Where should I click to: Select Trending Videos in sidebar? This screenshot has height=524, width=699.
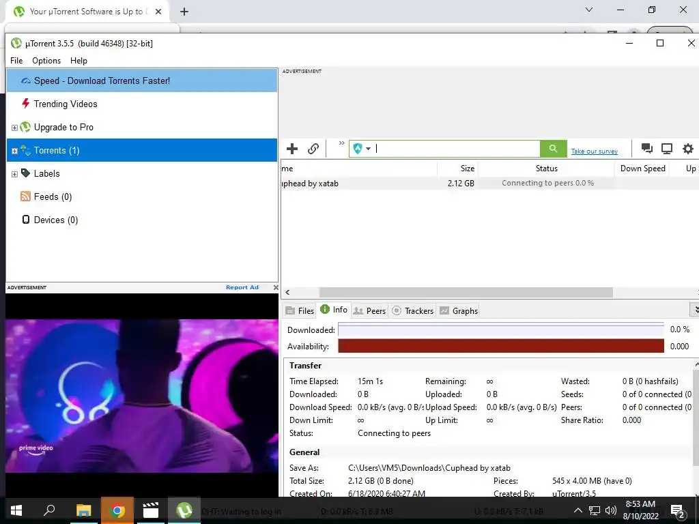click(x=142, y=104)
